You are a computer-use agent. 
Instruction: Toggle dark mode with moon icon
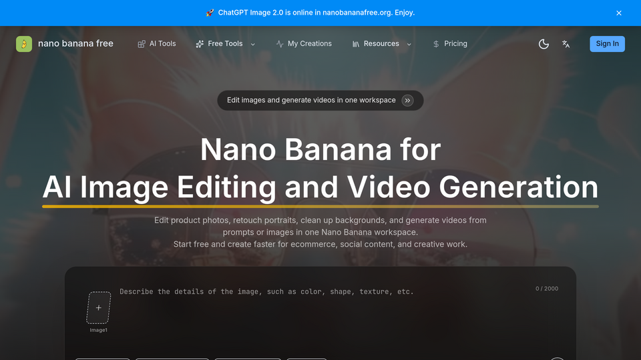click(x=544, y=44)
